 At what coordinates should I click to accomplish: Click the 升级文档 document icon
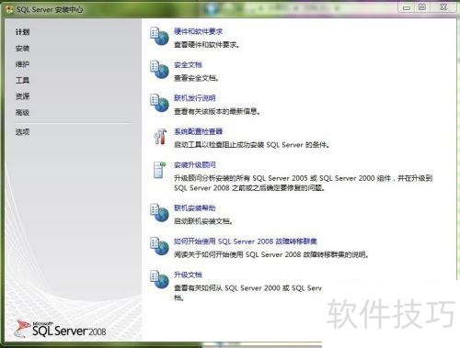(159, 279)
